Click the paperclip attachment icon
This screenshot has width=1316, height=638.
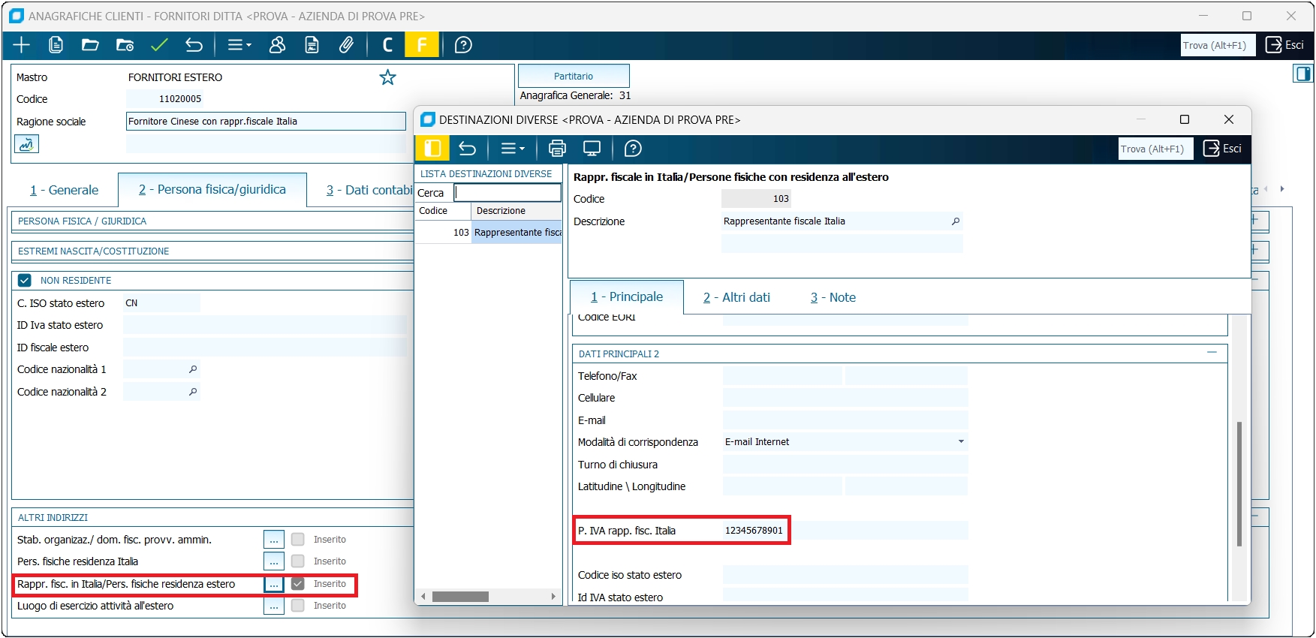pos(346,45)
